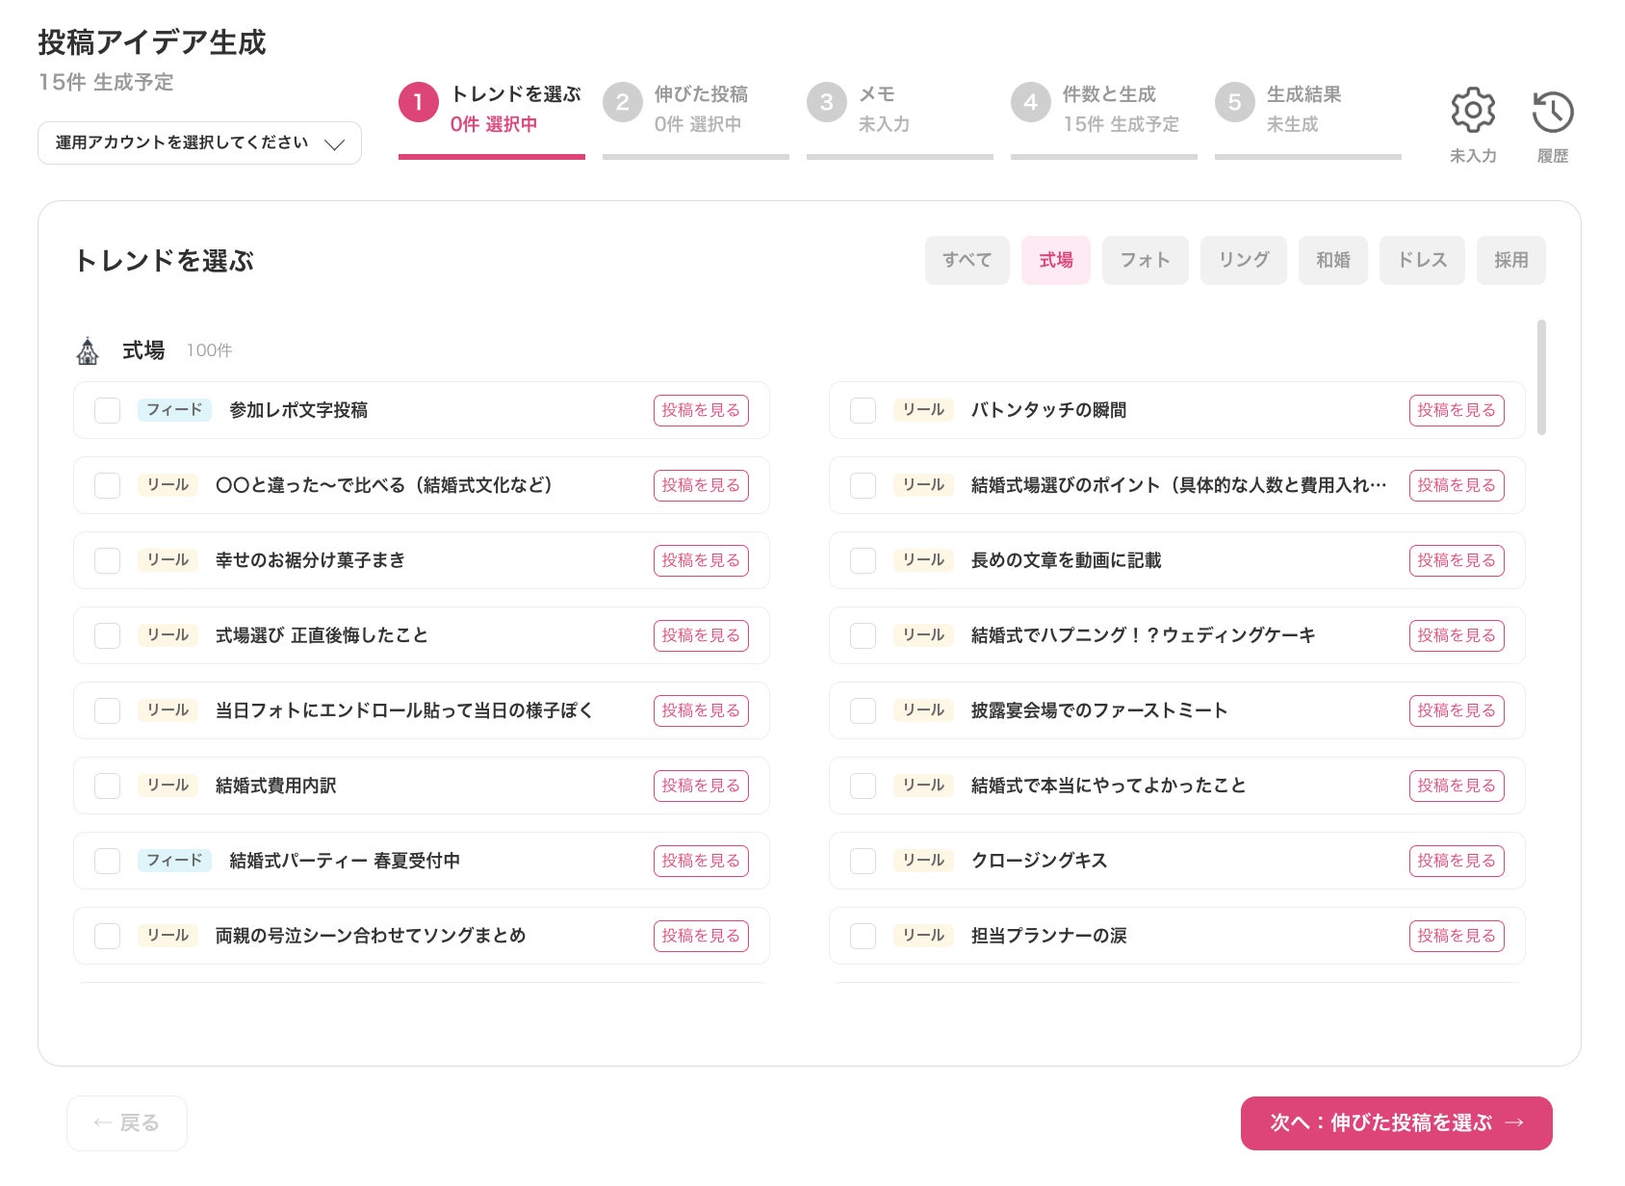Click the trend list vertical scrollbar
Screen dimensions: 1625x1186
(x=1541, y=377)
